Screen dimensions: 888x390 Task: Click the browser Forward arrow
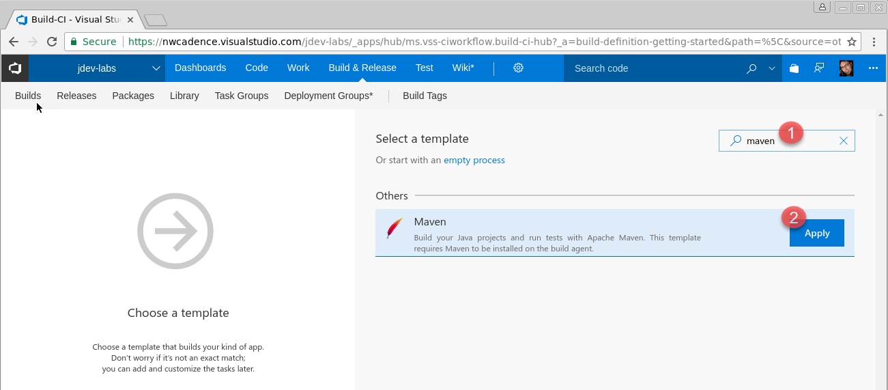coord(32,42)
